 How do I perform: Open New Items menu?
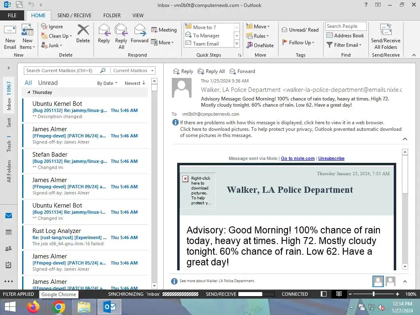27,37
